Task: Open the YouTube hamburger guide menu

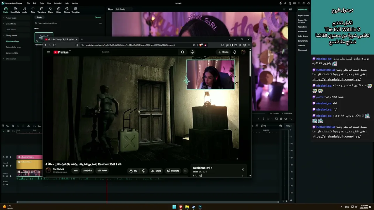Action: click(48, 52)
